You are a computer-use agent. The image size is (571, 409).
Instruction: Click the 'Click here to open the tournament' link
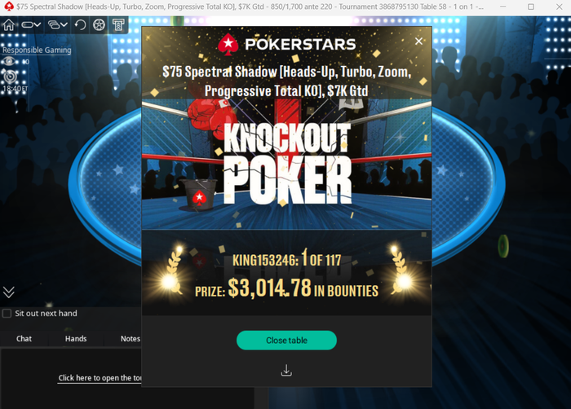[100, 378]
